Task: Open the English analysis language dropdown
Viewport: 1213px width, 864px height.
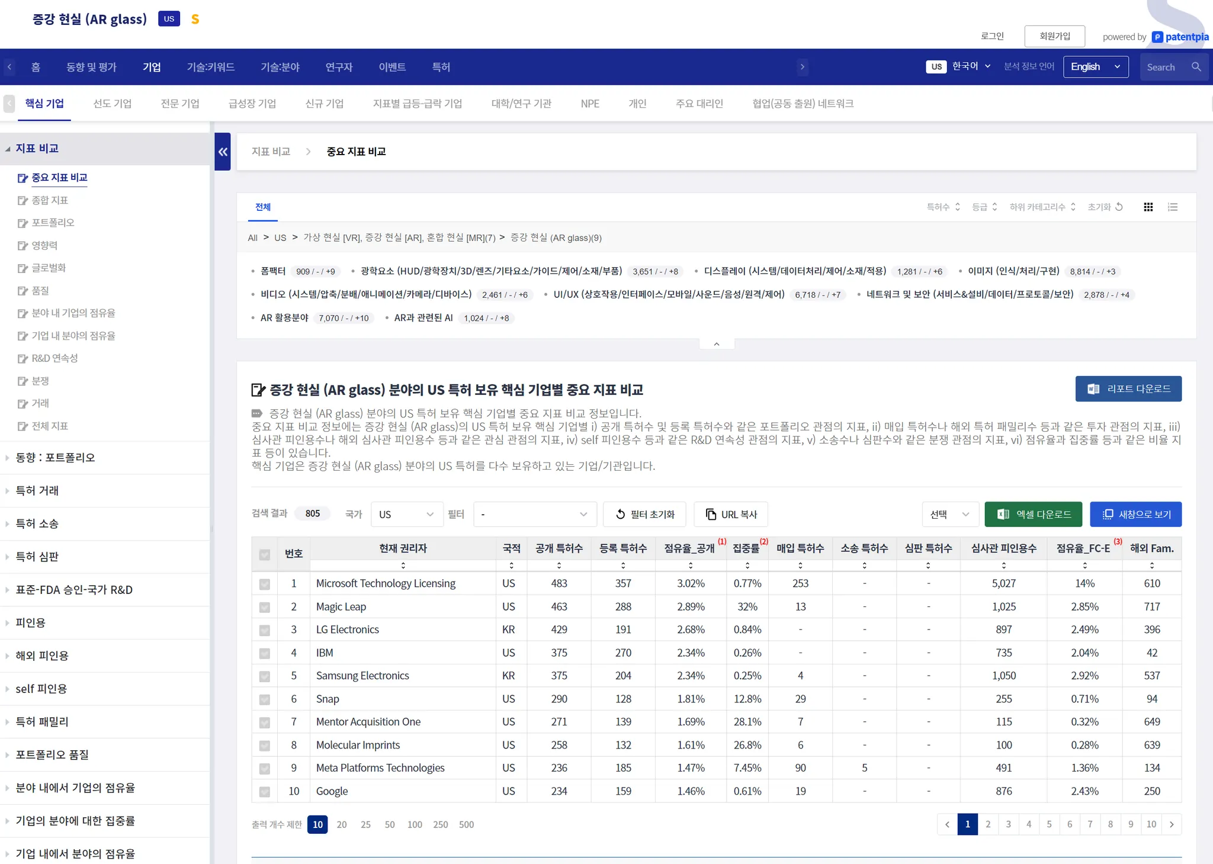Action: click(1095, 67)
